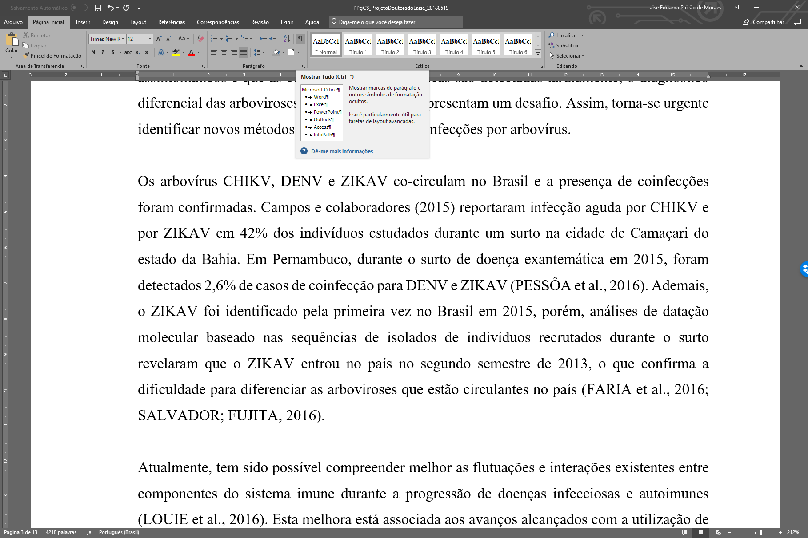Open the Aa change case dropdown
This screenshot has height=538, width=808.
(x=184, y=39)
